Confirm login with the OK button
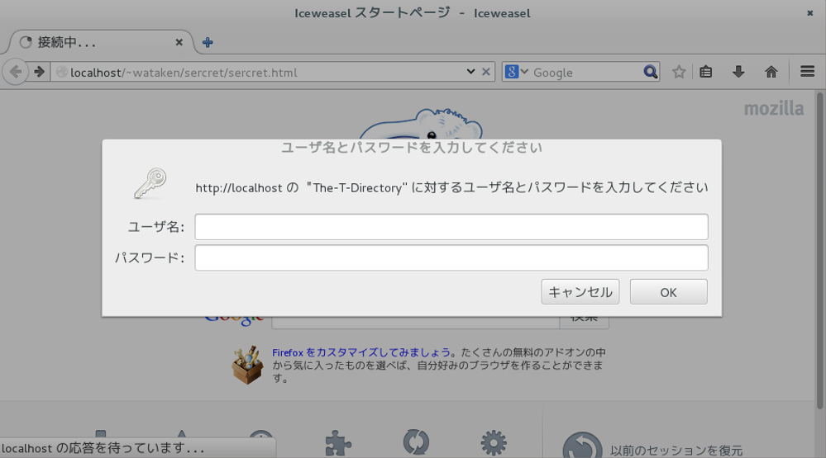This screenshot has width=826, height=458. coord(669,292)
